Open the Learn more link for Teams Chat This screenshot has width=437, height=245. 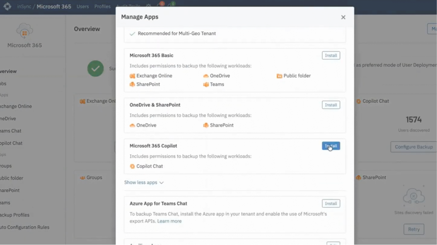(169, 221)
